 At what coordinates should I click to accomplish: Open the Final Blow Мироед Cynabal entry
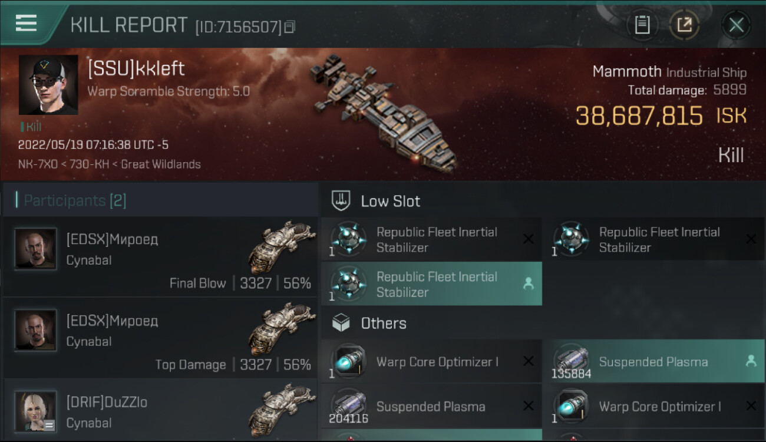pyautogui.click(x=160, y=258)
